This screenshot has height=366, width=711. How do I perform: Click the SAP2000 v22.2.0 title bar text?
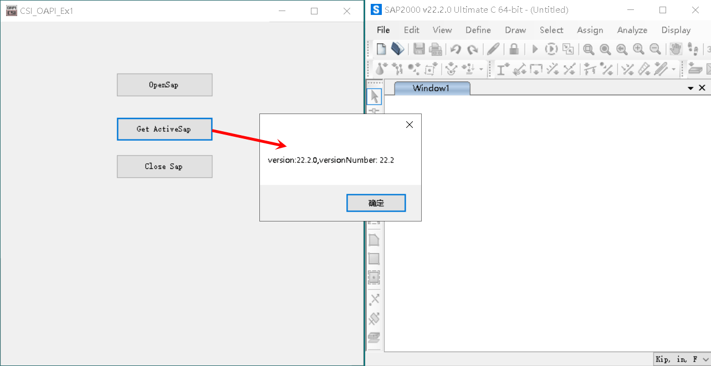coord(477,10)
